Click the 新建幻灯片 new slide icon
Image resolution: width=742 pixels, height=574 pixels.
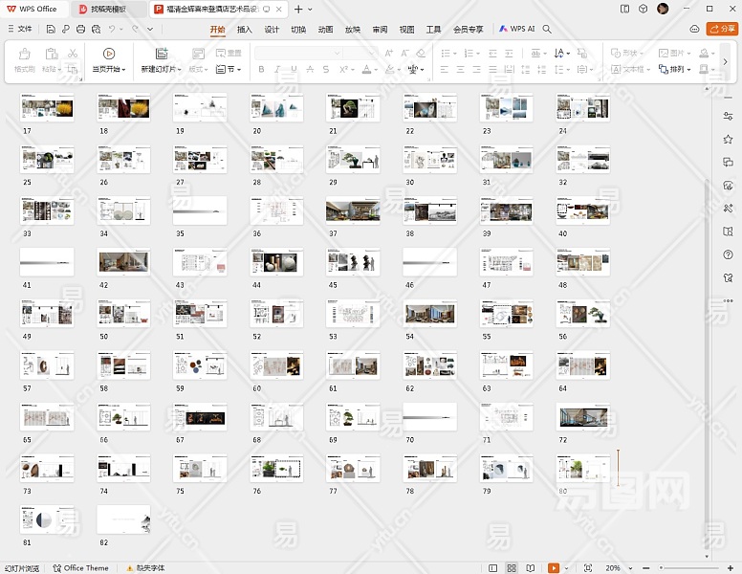(x=161, y=54)
